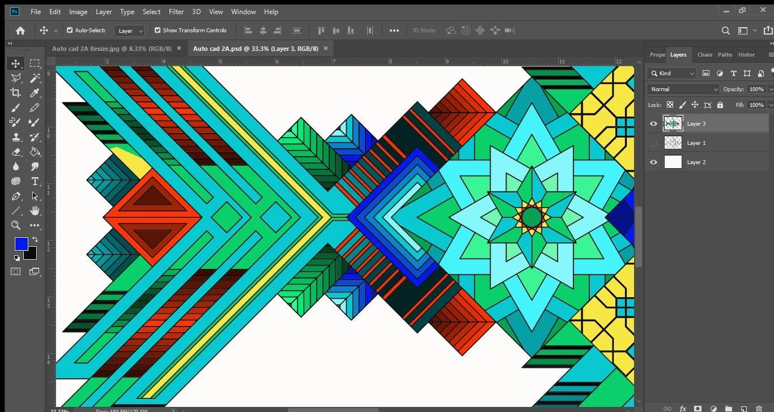Close the Auto cad 2A.psd tab
This screenshot has height=412, width=774.
pos(326,49)
